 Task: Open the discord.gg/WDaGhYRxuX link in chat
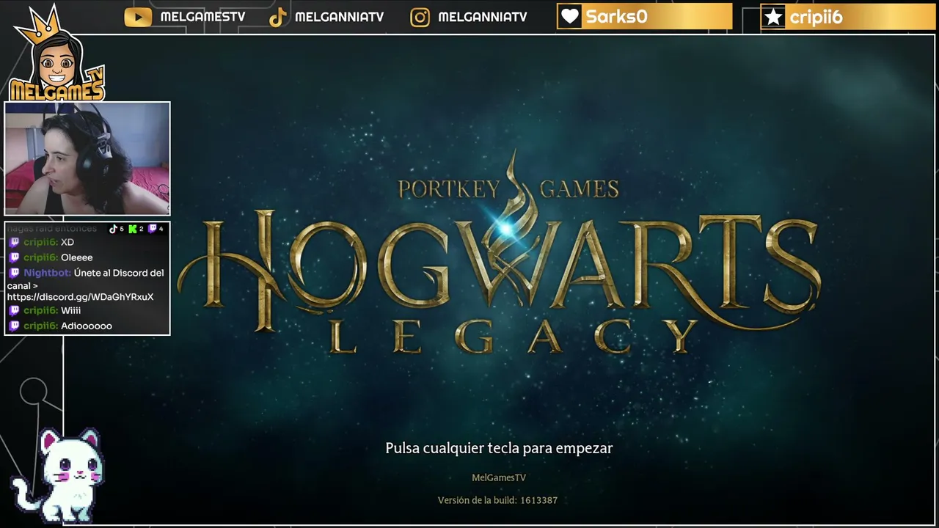80,297
